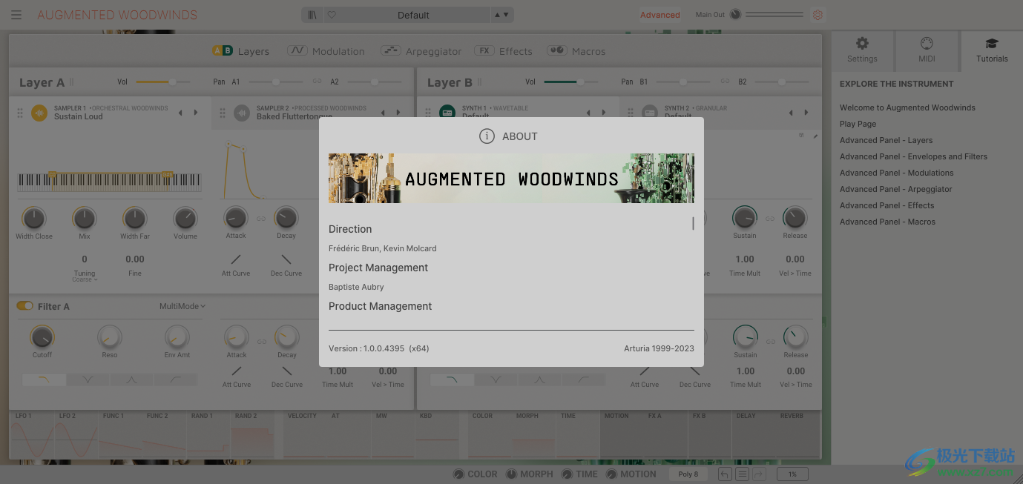
Task: Click the scrollbar in the About dialog
Action: point(693,222)
